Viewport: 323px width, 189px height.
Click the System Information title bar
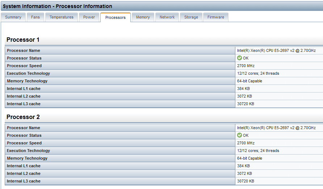[x=58, y=6]
